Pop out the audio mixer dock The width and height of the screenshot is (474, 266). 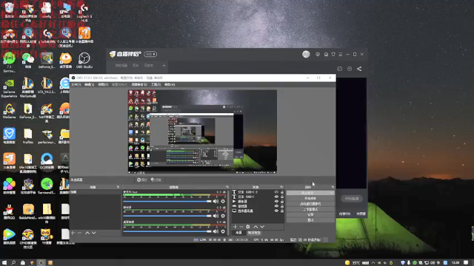(227, 187)
